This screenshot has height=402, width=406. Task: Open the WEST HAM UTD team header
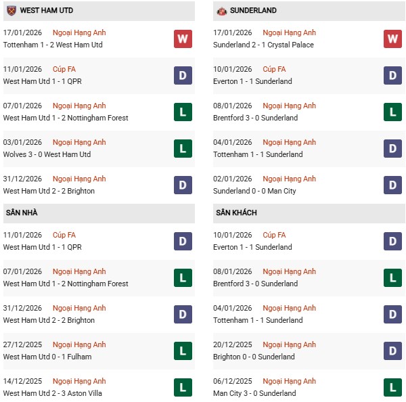click(x=47, y=11)
